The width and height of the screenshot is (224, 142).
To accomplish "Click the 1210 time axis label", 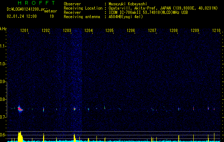I will (x=216, y=30).
